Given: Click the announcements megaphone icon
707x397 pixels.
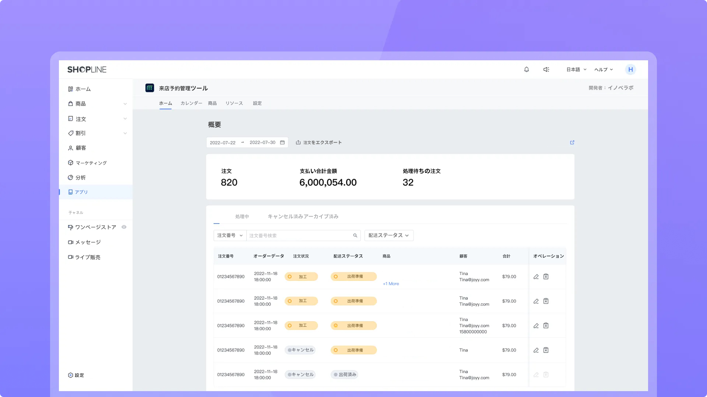Looking at the screenshot, I should [x=546, y=69].
